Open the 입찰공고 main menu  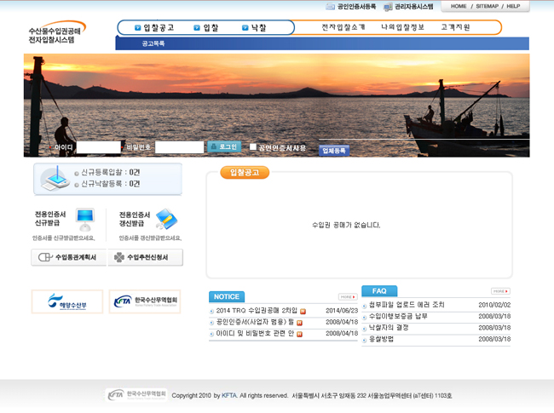click(x=154, y=28)
